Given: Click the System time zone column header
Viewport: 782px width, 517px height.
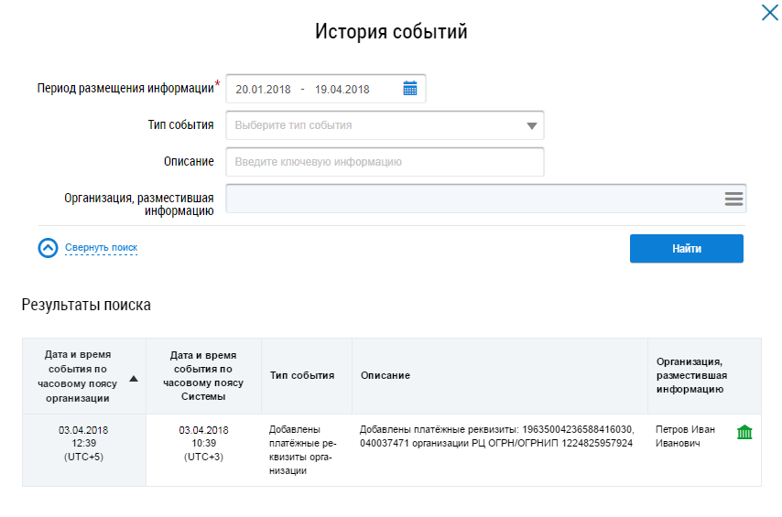Looking at the screenshot, I should pos(203,375).
